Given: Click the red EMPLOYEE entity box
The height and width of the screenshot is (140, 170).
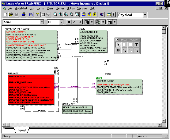Looking at the screenshot, I should (x=31, y=90).
